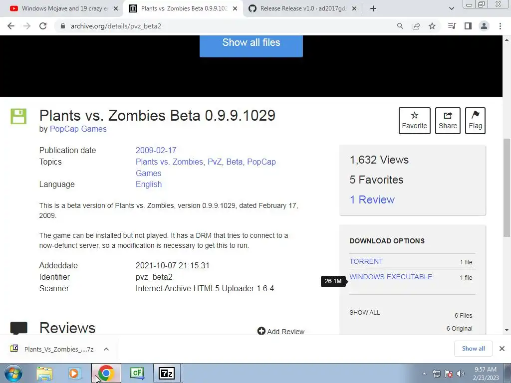Launch Windows Media Player from taskbar
Screen dimensions: 511x383
pos(74,373)
